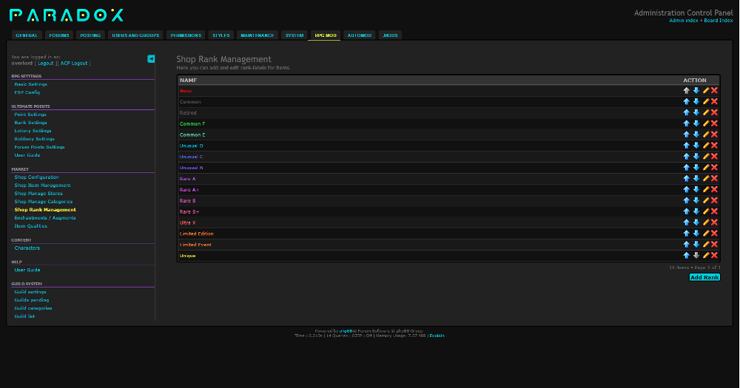Delete the Limited Edition rank
Screen dimensions: 740x388
(x=714, y=234)
